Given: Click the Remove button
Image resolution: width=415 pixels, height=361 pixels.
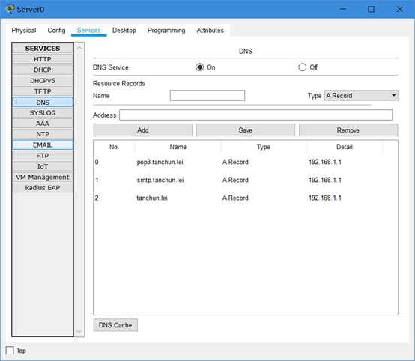Looking at the screenshot, I should click(x=348, y=130).
